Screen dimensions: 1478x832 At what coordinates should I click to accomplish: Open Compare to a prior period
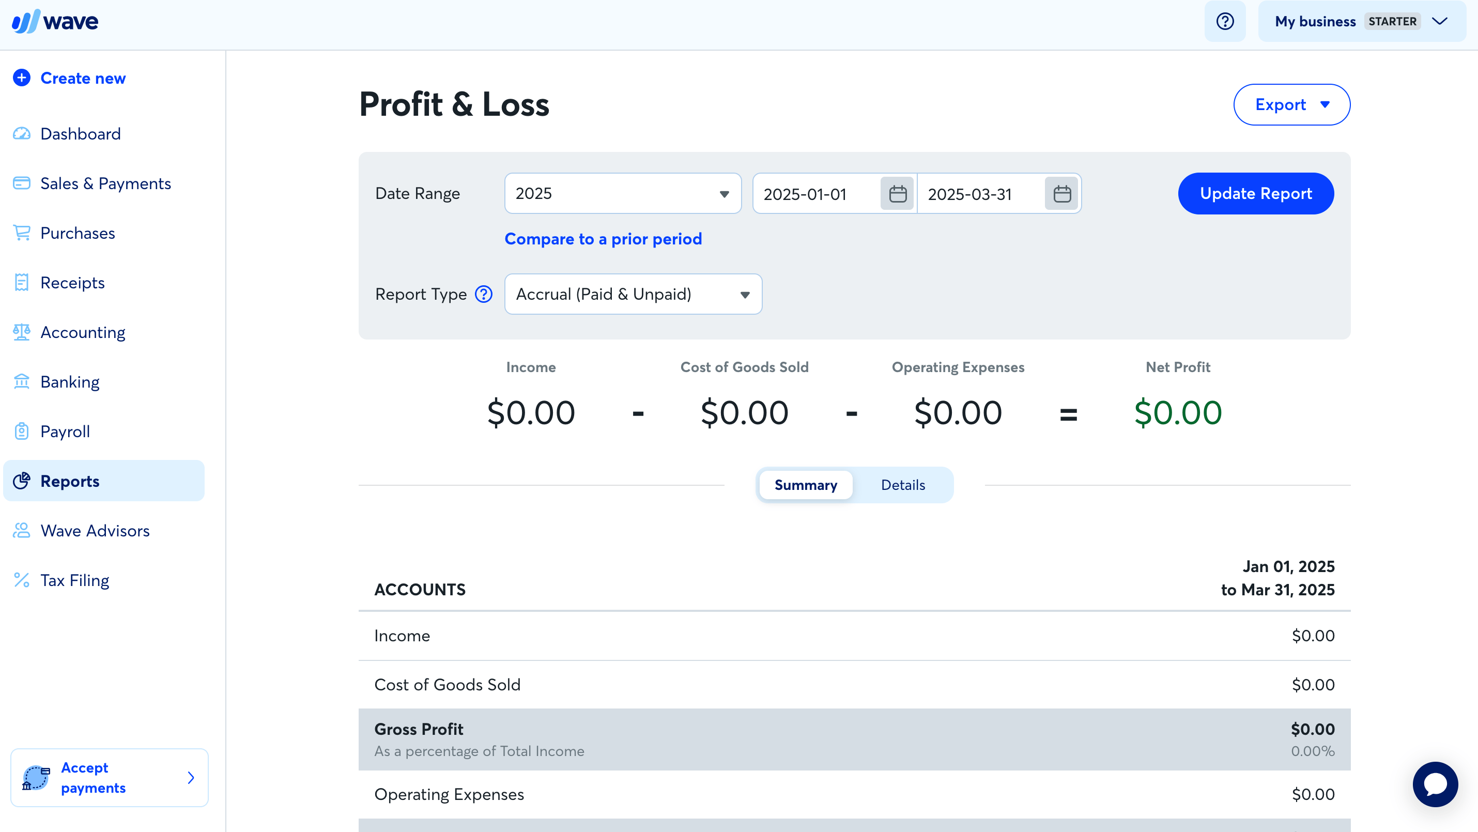click(x=603, y=239)
